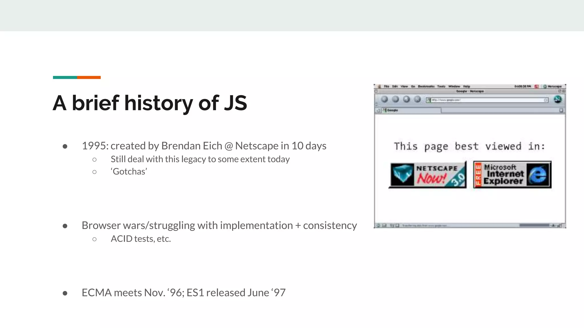
Task: Click the new tab icon left of Google tab
Action: tap(378, 110)
